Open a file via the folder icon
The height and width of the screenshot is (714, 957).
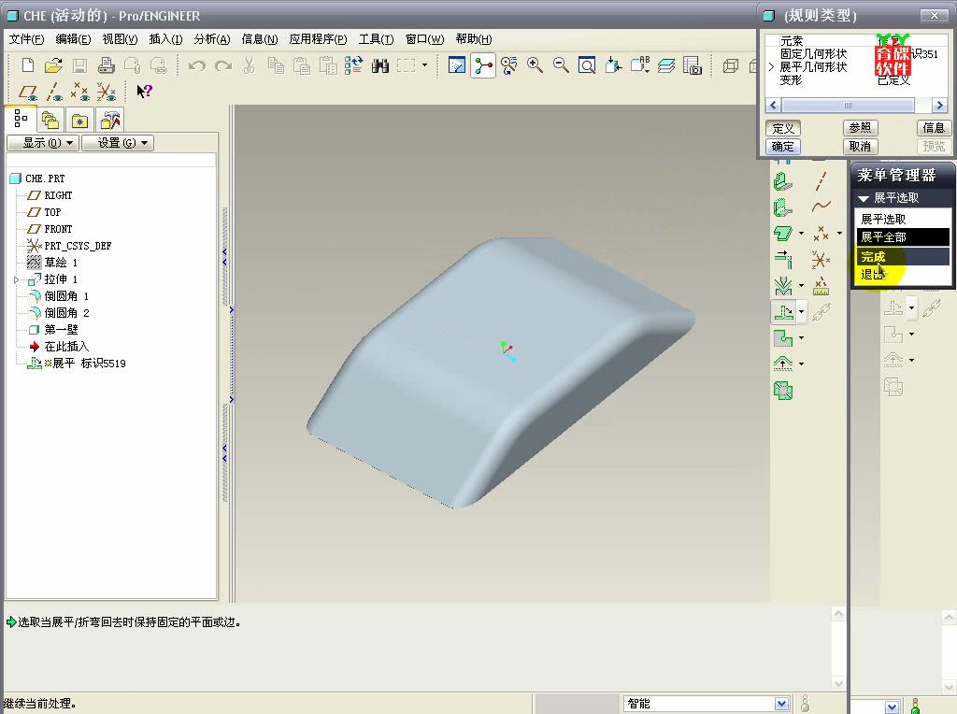(x=53, y=65)
